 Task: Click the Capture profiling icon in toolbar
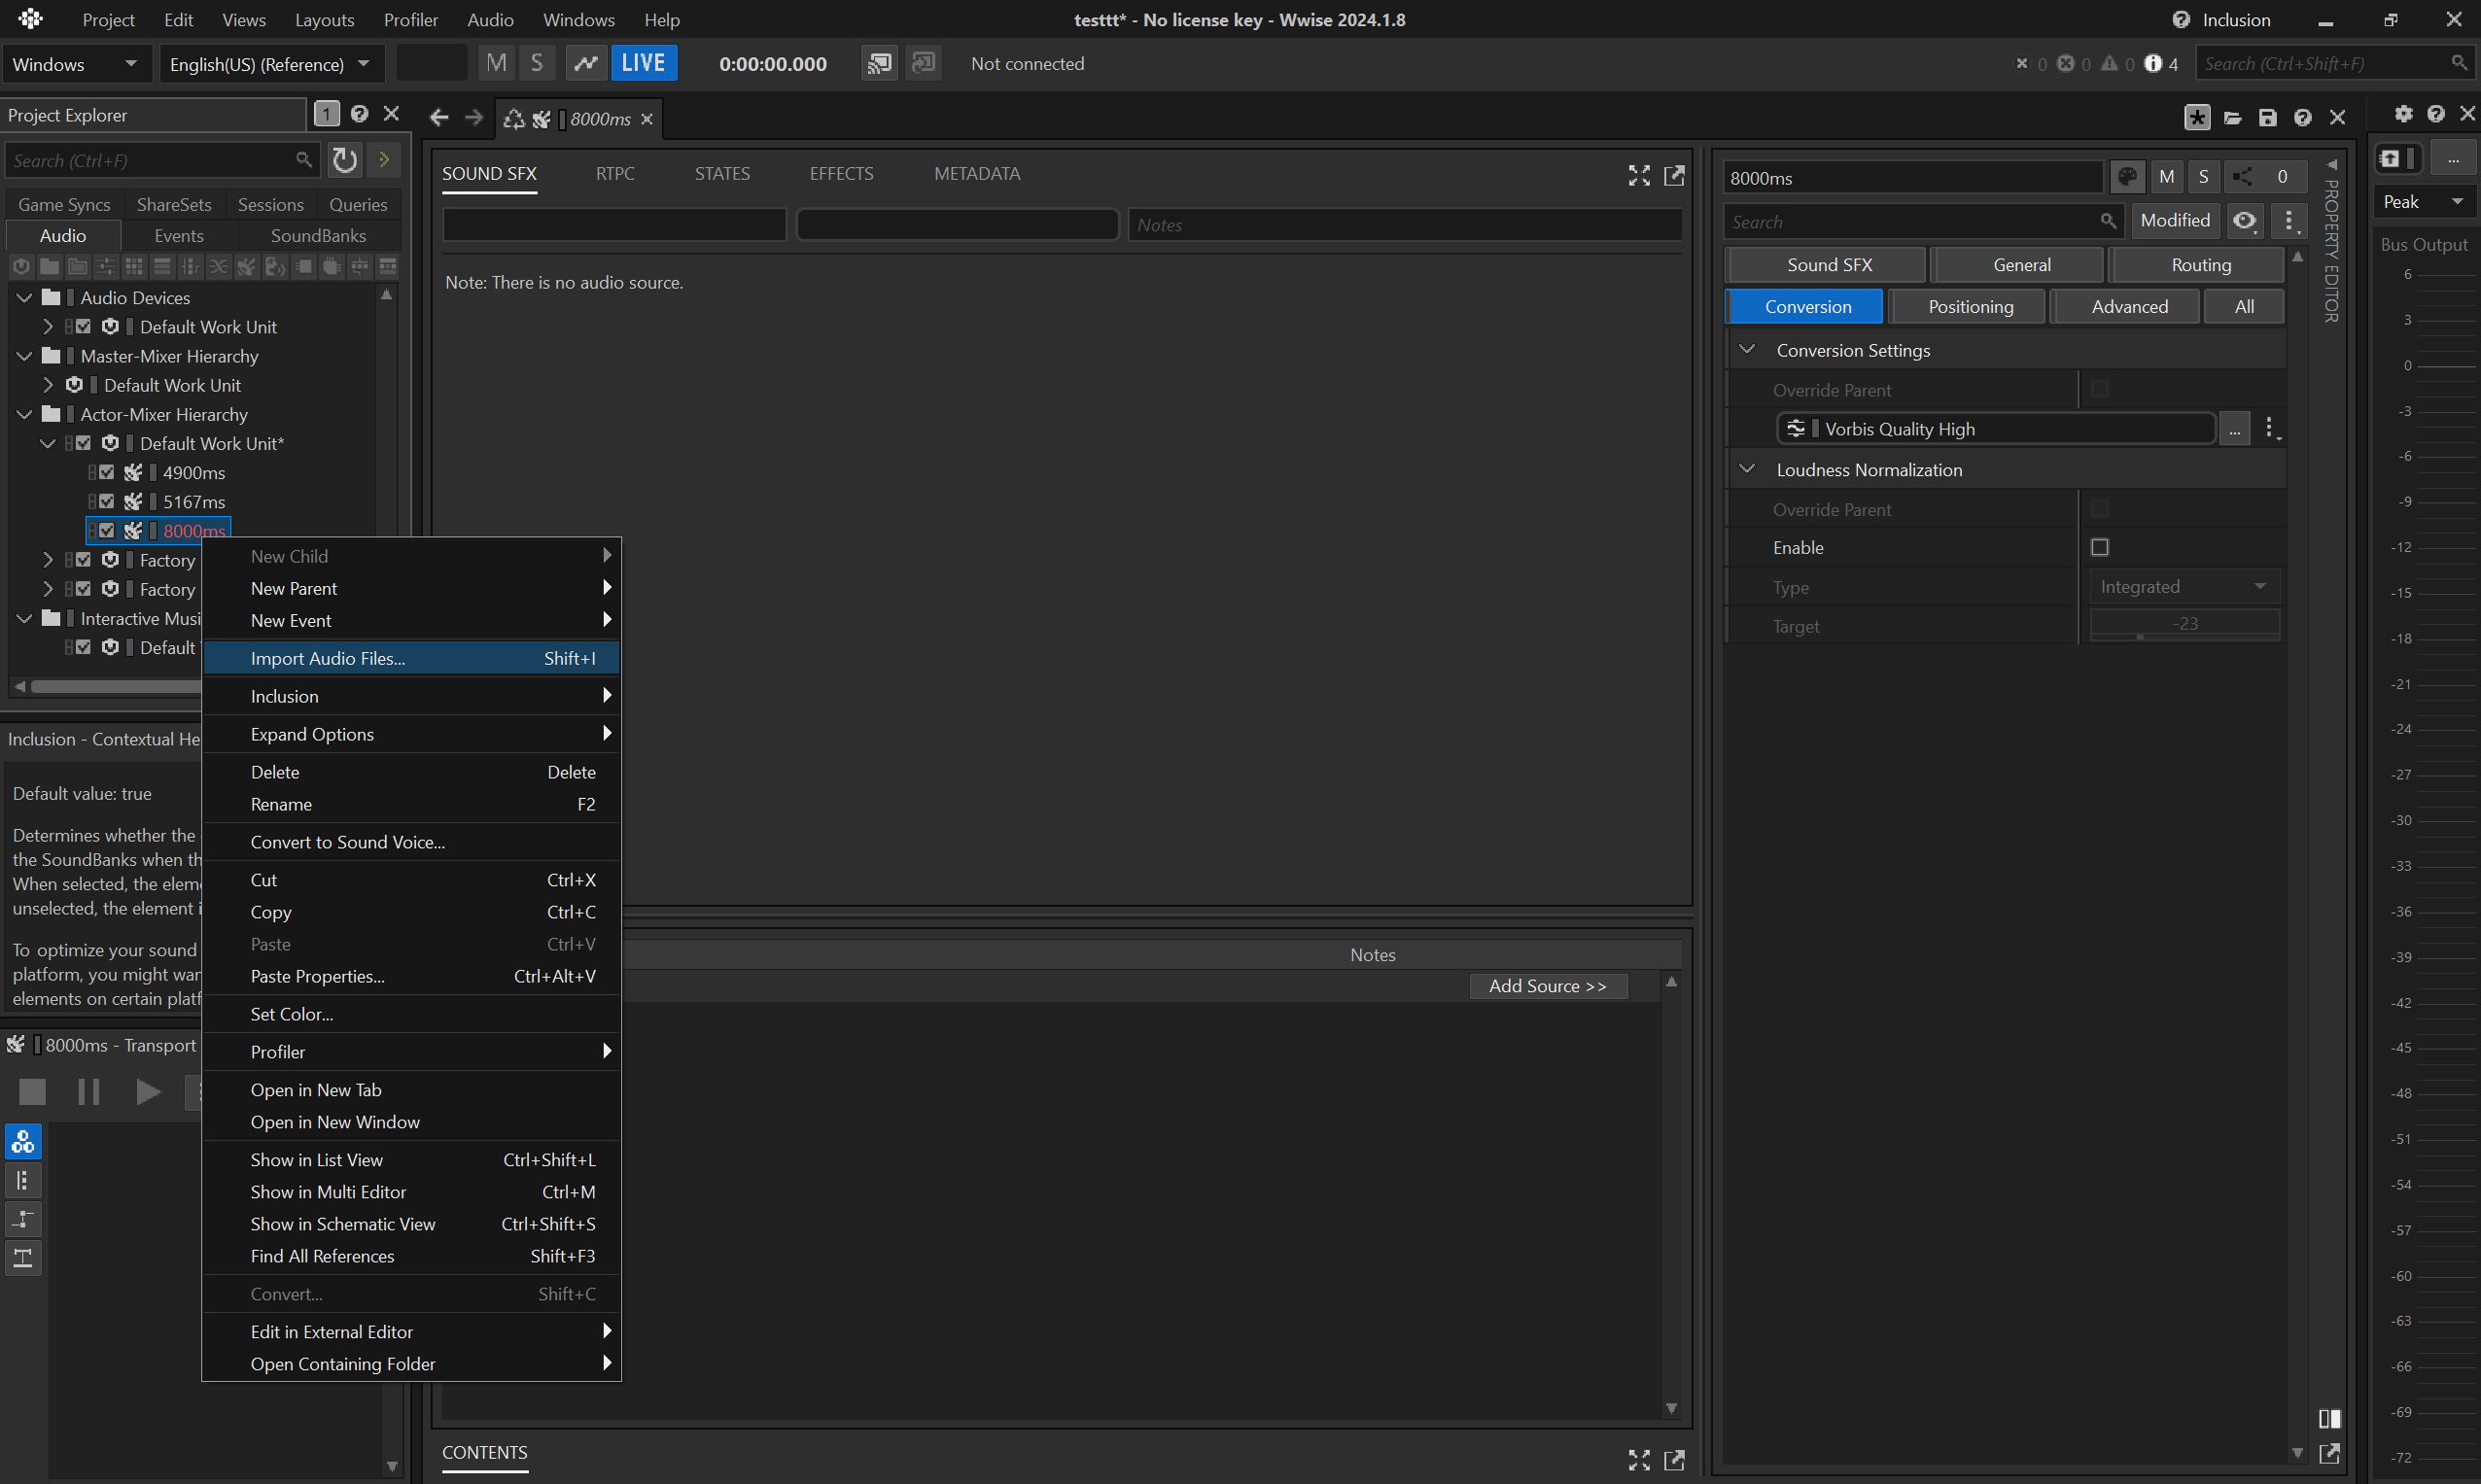585,63
